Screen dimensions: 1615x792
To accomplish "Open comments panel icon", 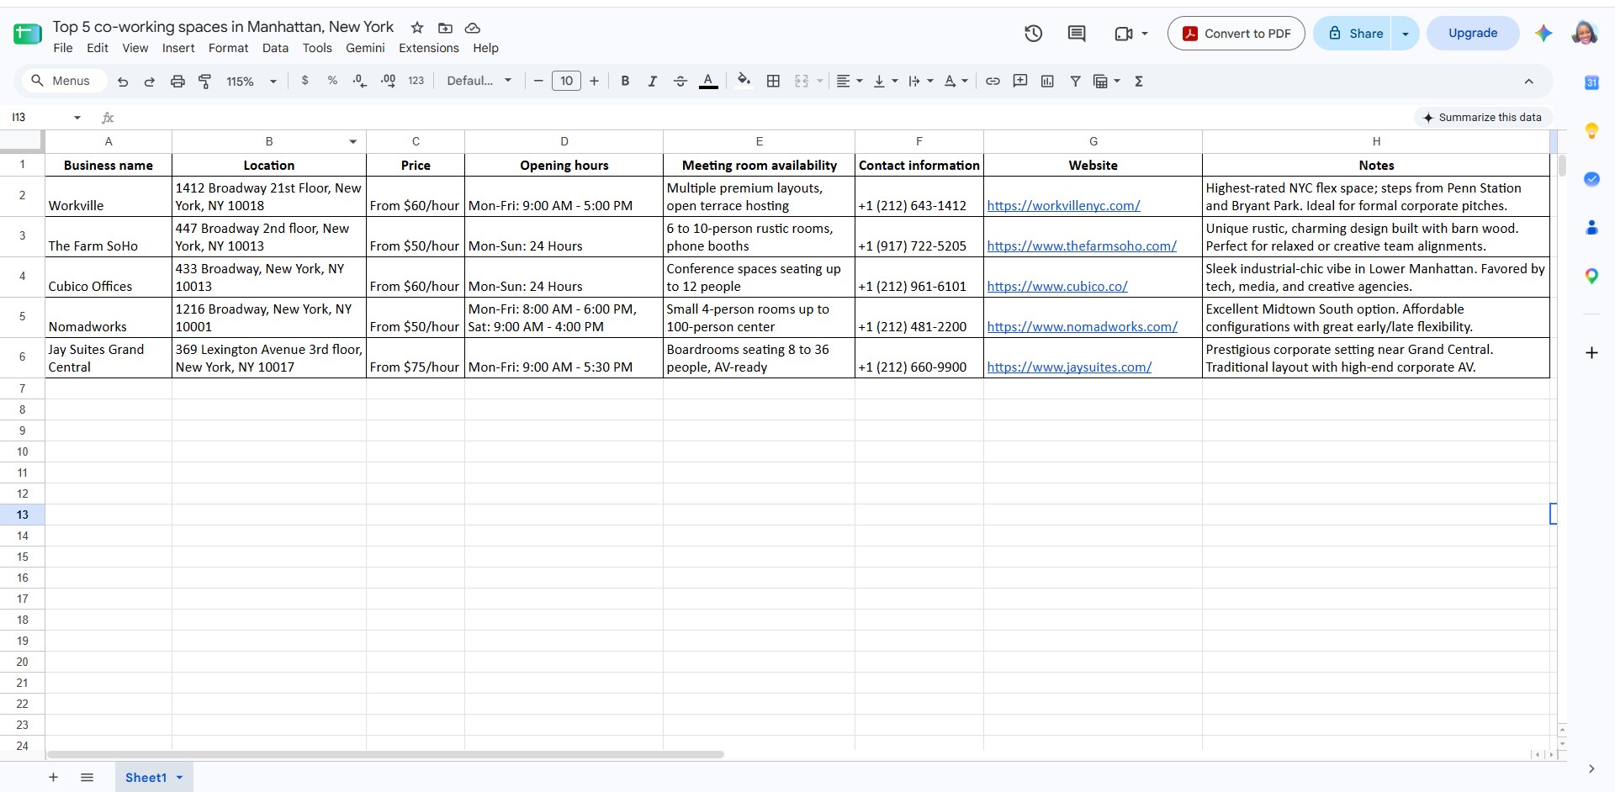I will point(1077,34).
